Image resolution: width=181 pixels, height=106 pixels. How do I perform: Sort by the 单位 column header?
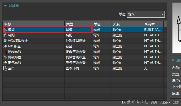[x=102, y=24]
